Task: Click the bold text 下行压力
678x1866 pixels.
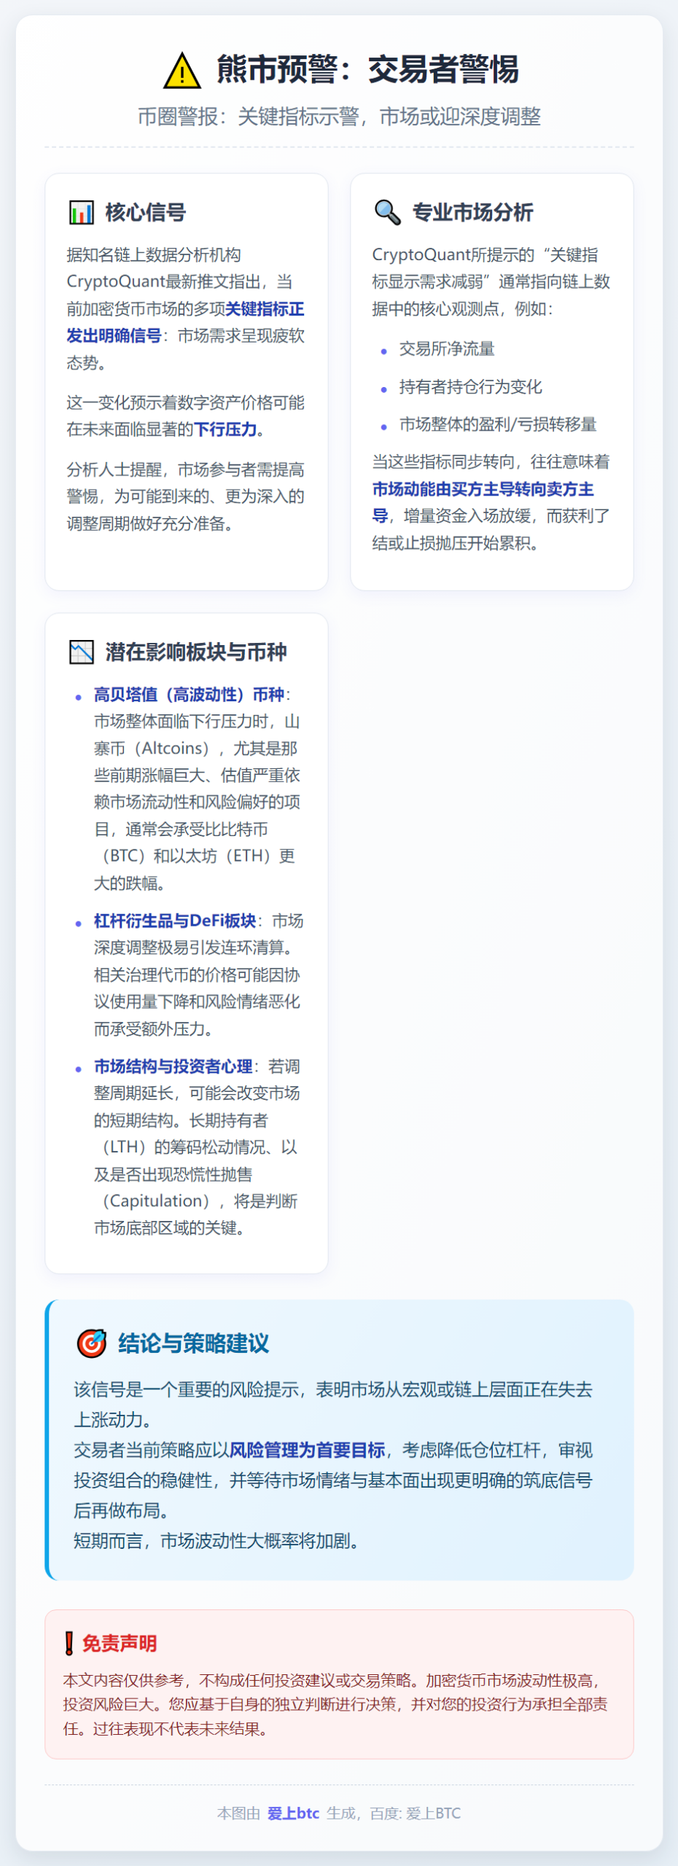Action: (225, 429)
